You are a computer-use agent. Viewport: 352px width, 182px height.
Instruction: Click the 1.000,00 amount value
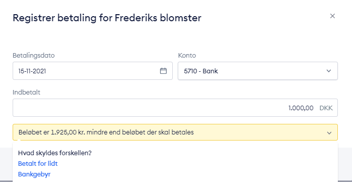click(301, 108)
